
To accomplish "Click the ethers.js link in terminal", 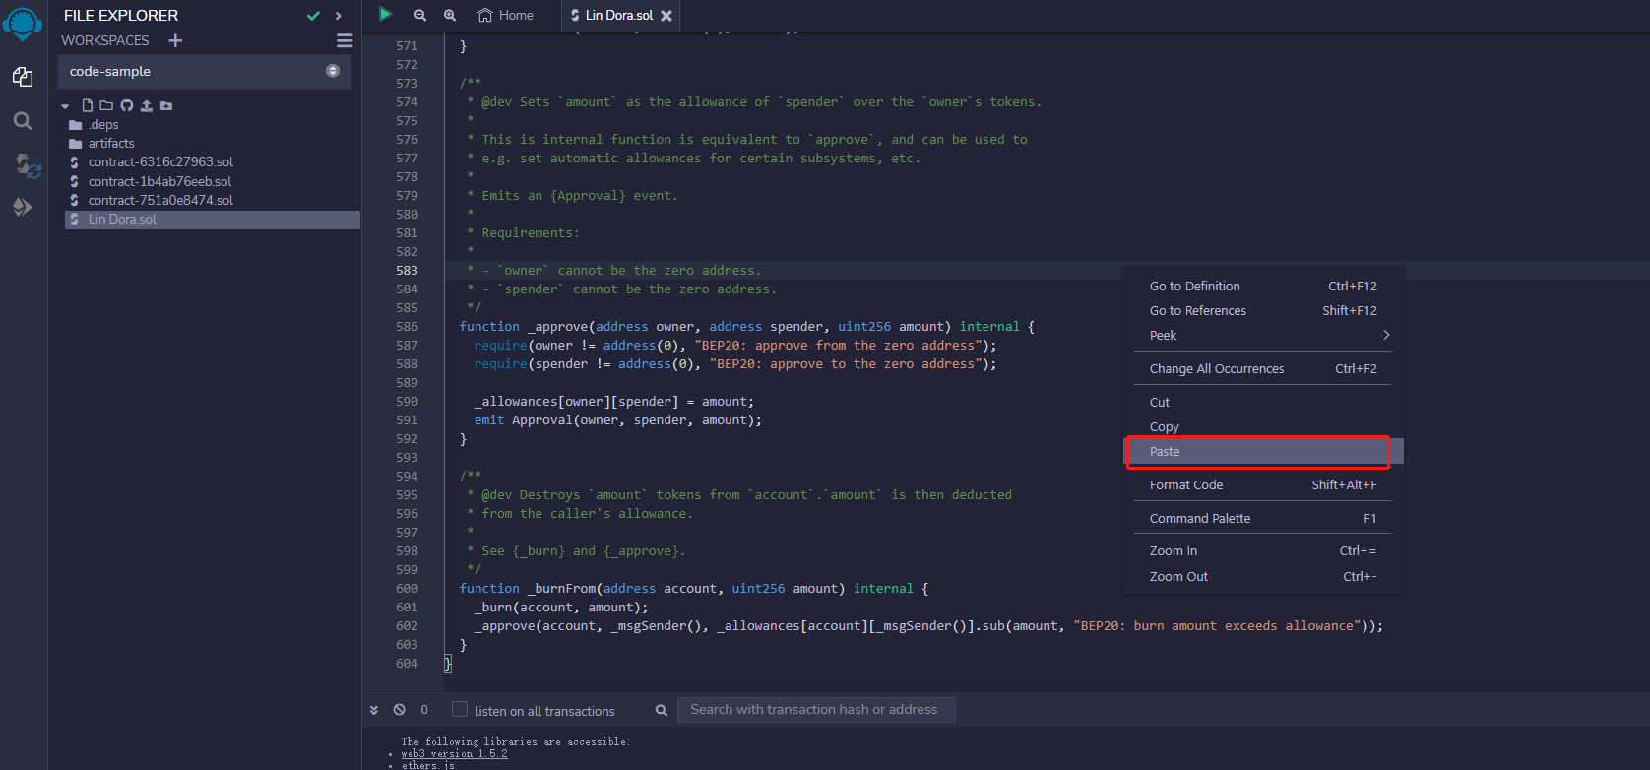I will pos(427,765).
